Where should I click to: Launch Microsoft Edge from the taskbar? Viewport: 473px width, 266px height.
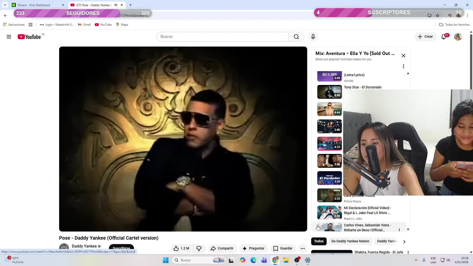pyautogui.click(x=253, y=260)
